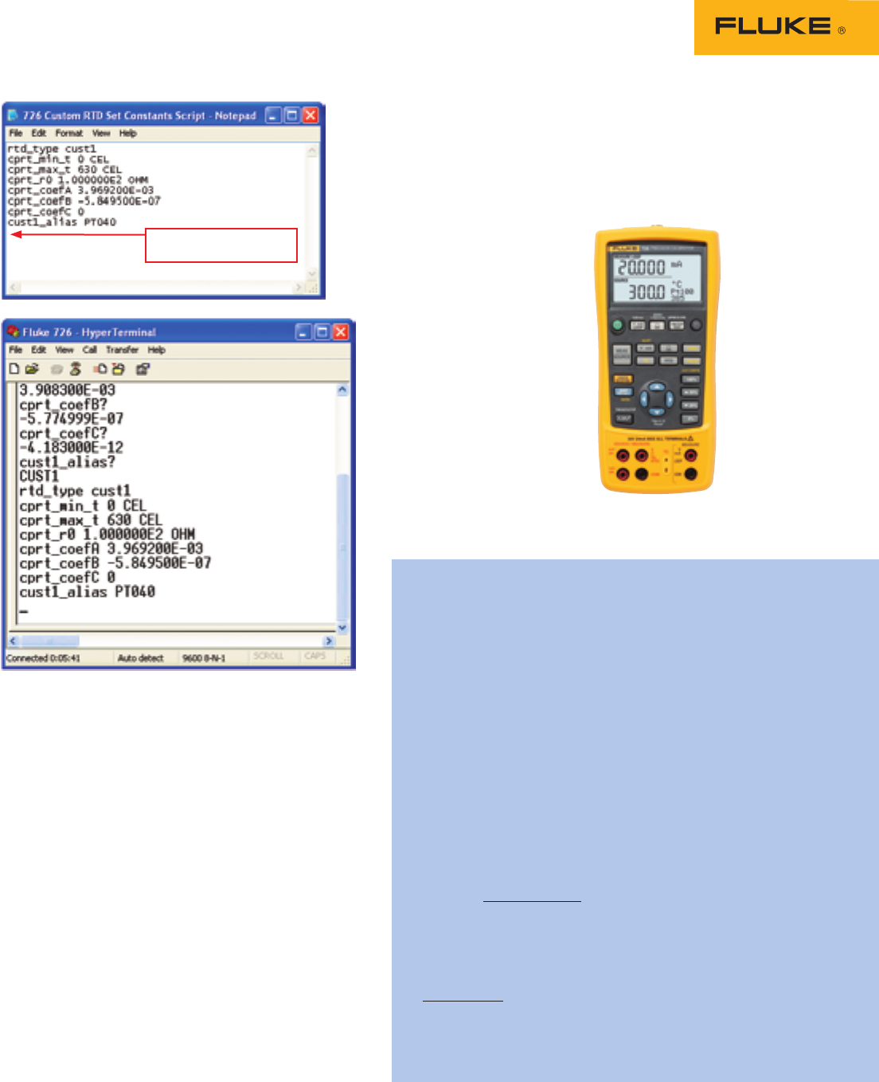Viewport: 879px width, 1082px height.
Task: Click HyperTerminal vertical scrollbar down arrow
Action: (x=343, y=628)
